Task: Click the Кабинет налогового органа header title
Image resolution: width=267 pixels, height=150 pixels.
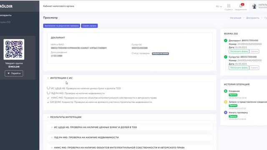Action: click(58, 6)
